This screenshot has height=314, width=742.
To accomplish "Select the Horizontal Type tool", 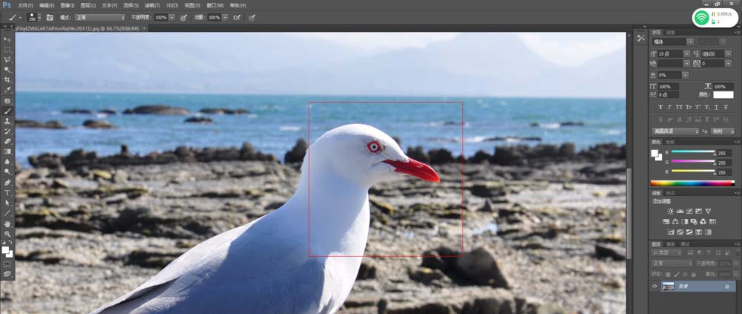I will (7, 192).
